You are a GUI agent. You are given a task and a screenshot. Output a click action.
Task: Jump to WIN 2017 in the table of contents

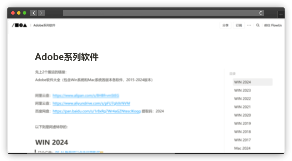pyautogui.click(x=242, y=140)
